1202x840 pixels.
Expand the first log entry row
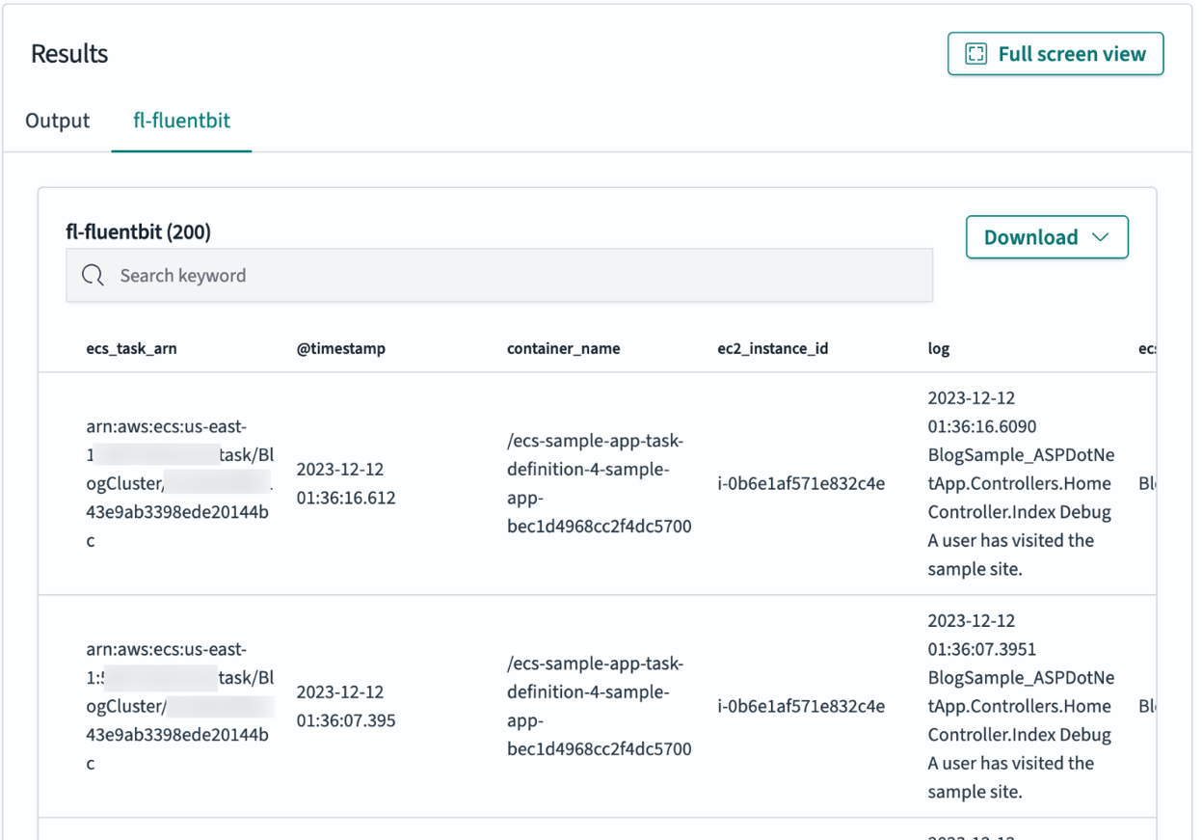pos(598,482)
